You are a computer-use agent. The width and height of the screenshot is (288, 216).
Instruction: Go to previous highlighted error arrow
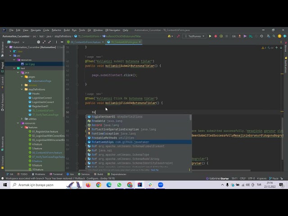coord(277,48)
